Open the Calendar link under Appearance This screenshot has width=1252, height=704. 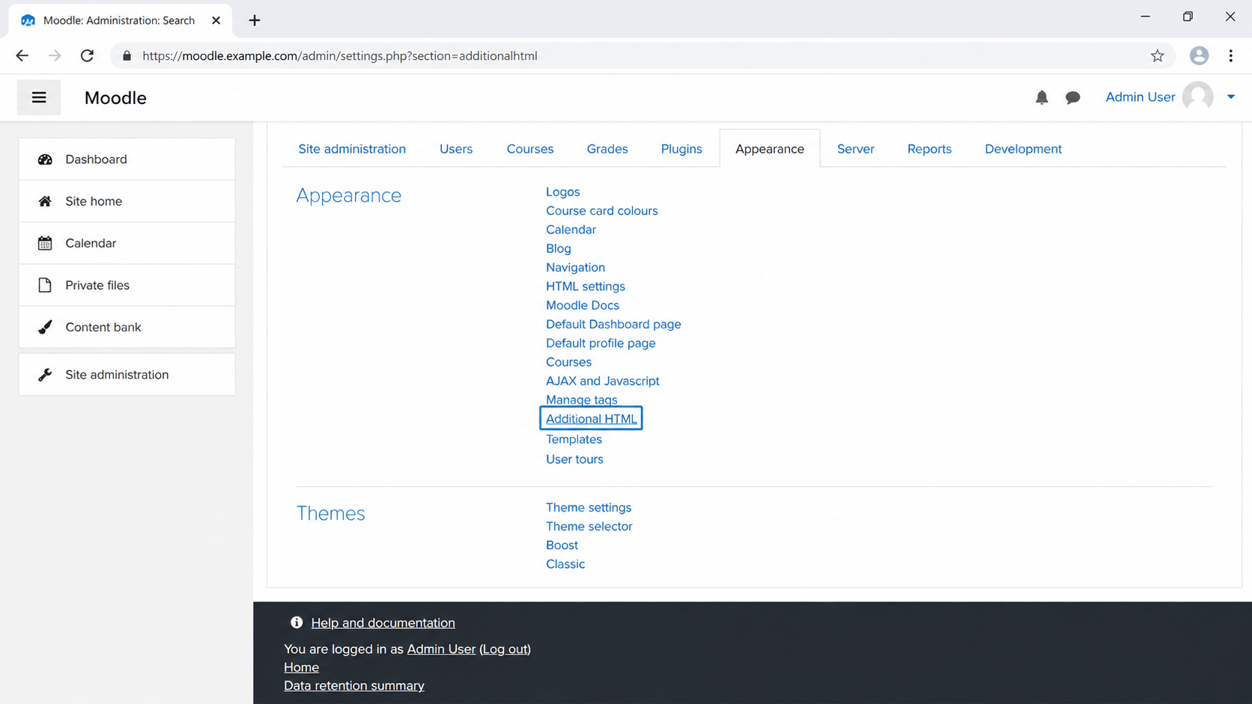coord(571,230)
